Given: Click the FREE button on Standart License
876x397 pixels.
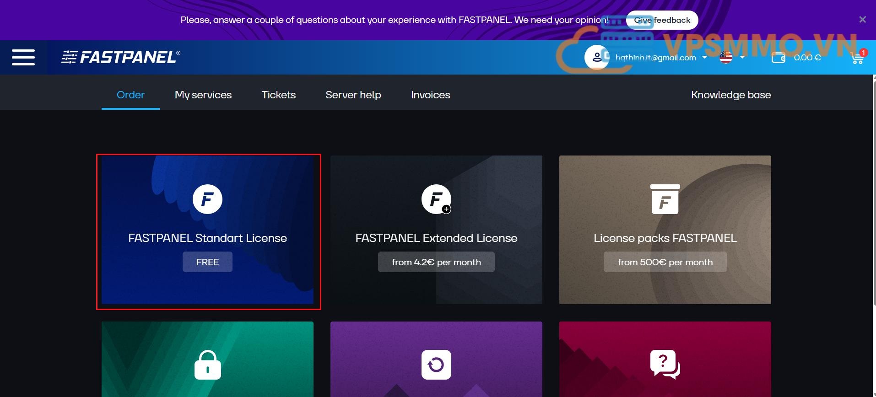Looking at the screenshot, I should (207, 262).
